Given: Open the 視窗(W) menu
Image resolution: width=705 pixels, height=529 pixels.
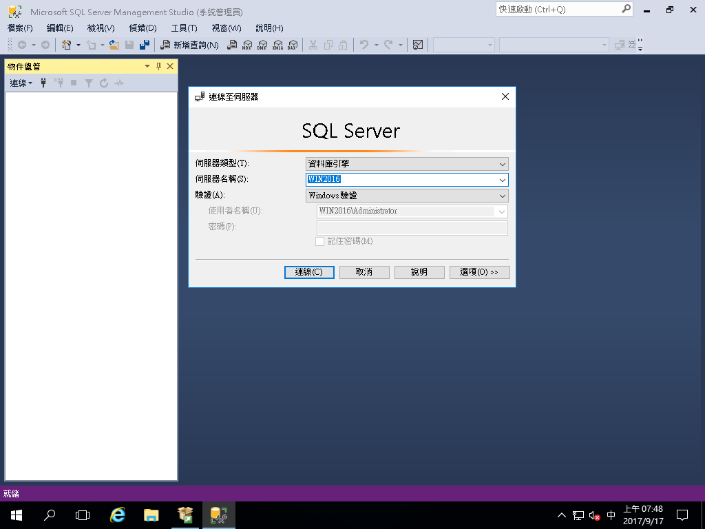Looking at the screenshot, I should (x=226, y=28).
